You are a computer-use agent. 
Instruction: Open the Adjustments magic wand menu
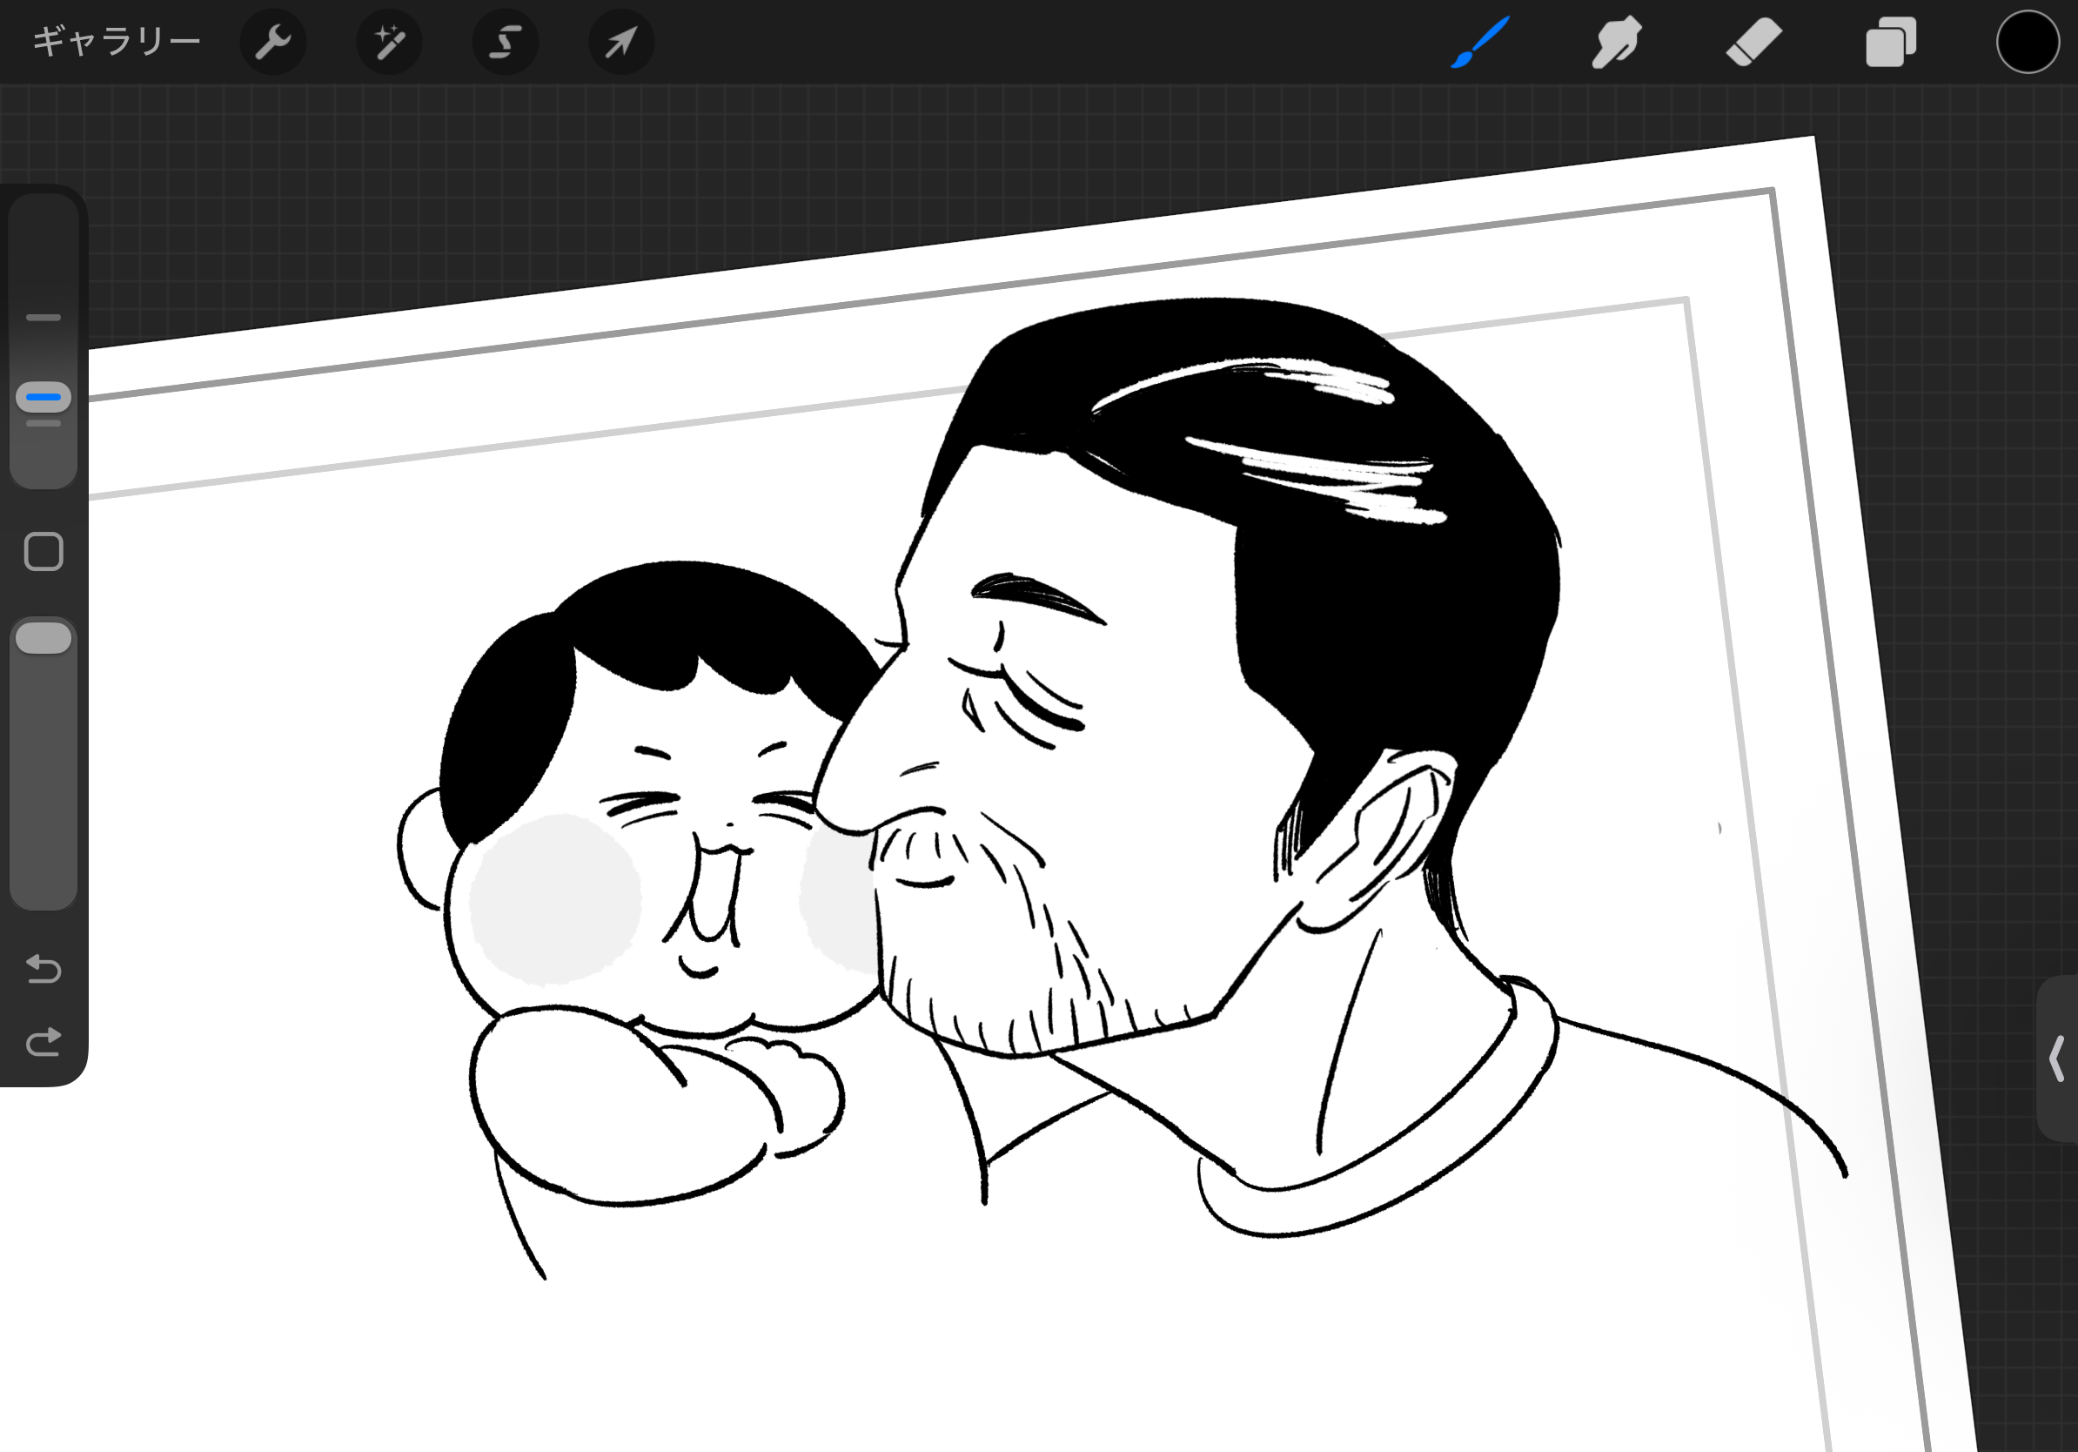click(x=389, y=42)
